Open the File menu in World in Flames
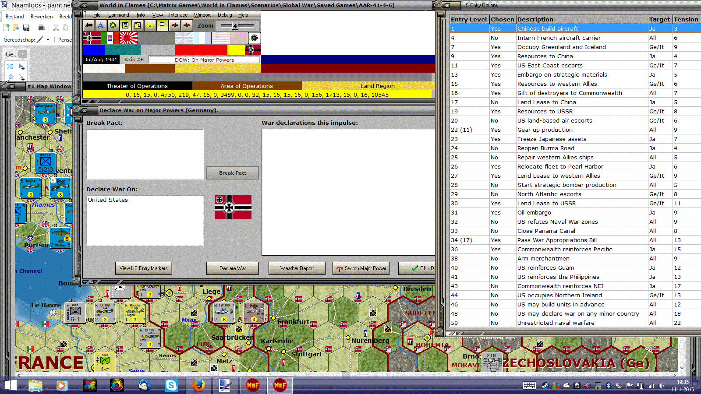701x394 pixels. 97,15
